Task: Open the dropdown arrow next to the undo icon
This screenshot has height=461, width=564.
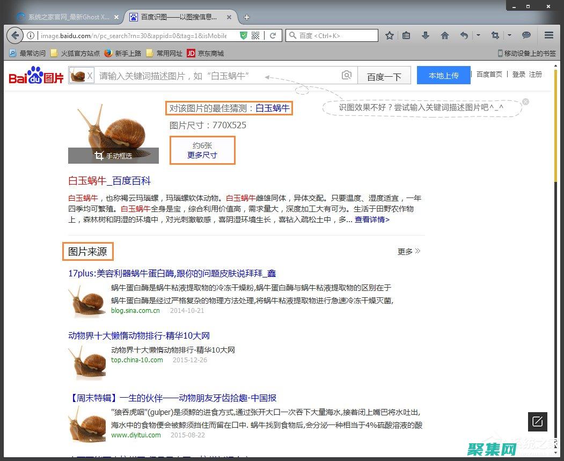Action: tap(478, 35)
